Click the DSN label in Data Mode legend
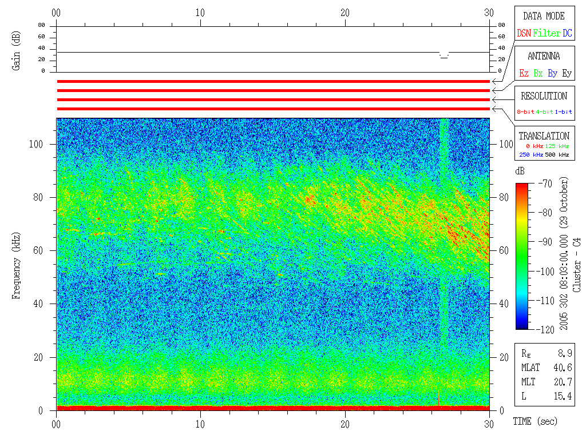The image size is (586, 439). (524, 33)
